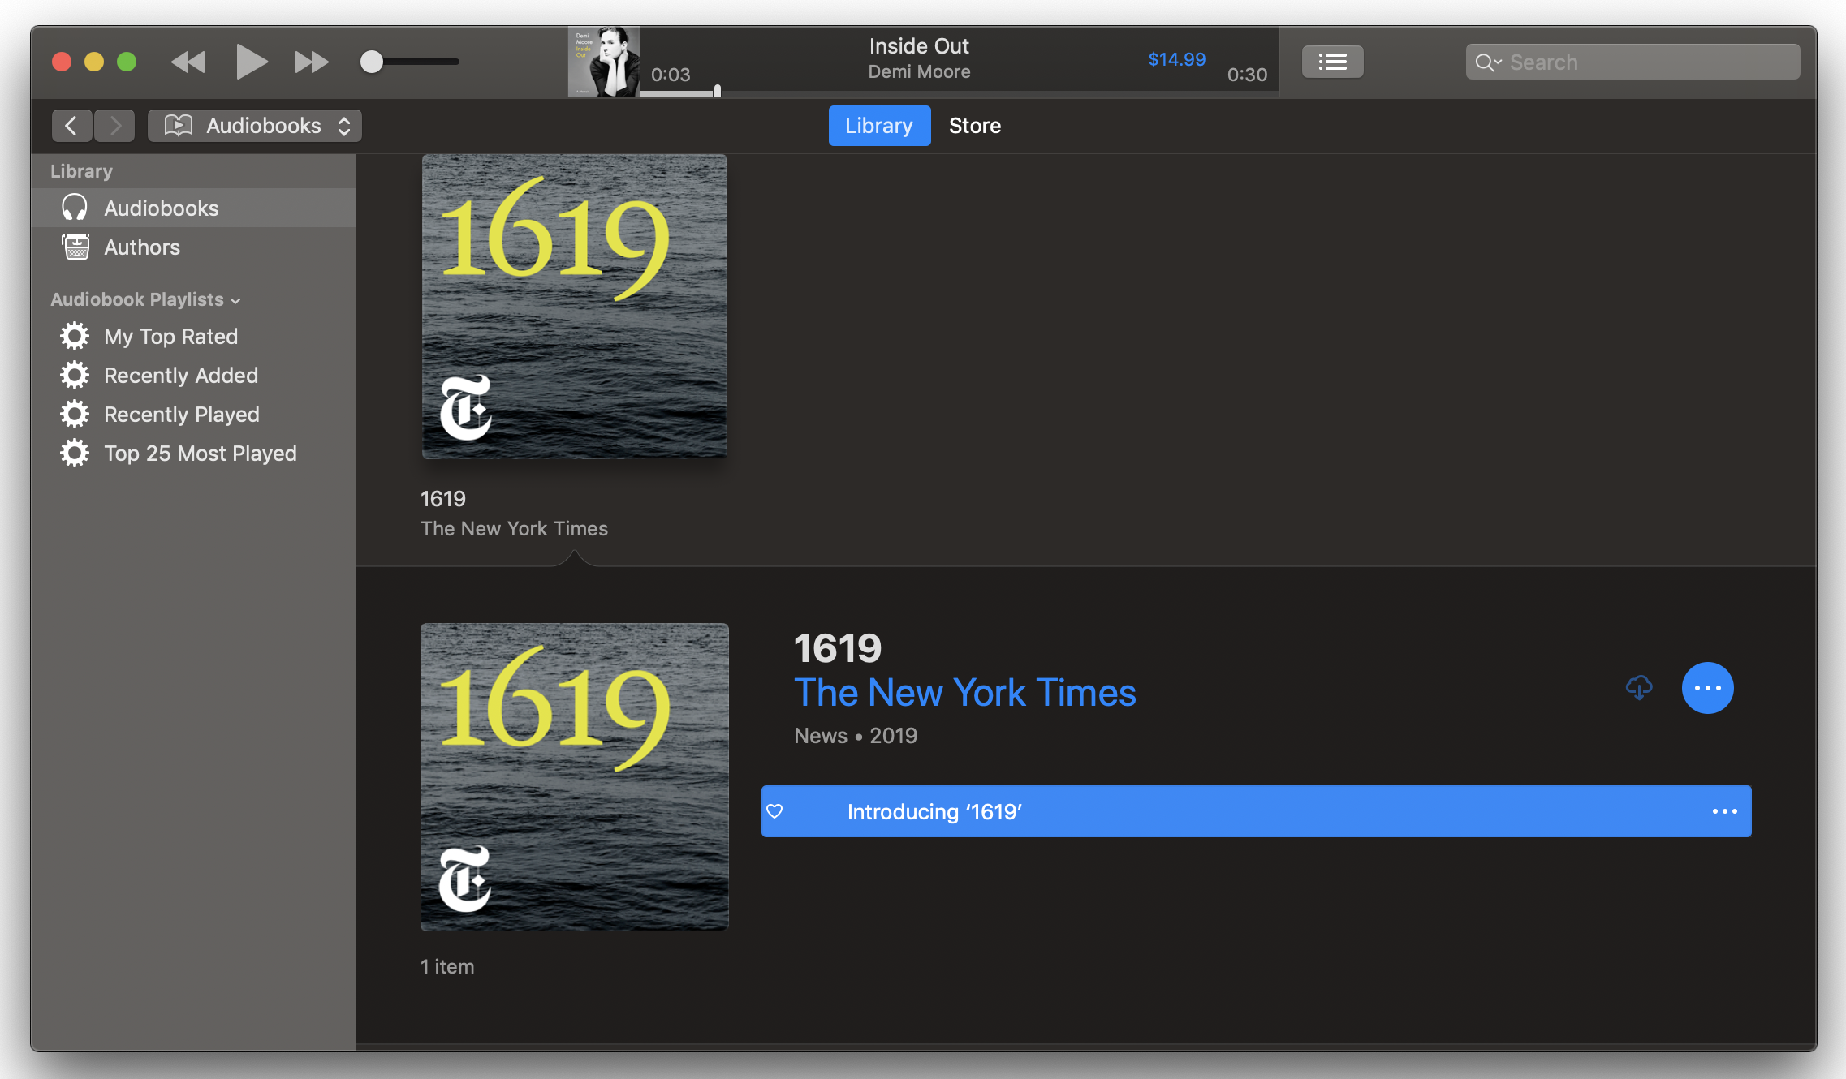
Task: Open ellipsis menu on Introducing '1619' row
Action: click(x=1724, y=811)
